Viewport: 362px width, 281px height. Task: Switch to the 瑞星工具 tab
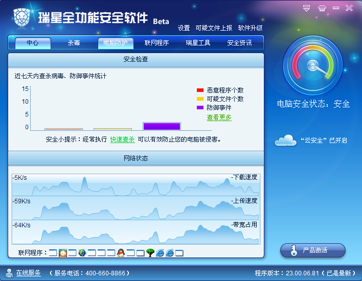pyautogui.click(x=198, y=43)
